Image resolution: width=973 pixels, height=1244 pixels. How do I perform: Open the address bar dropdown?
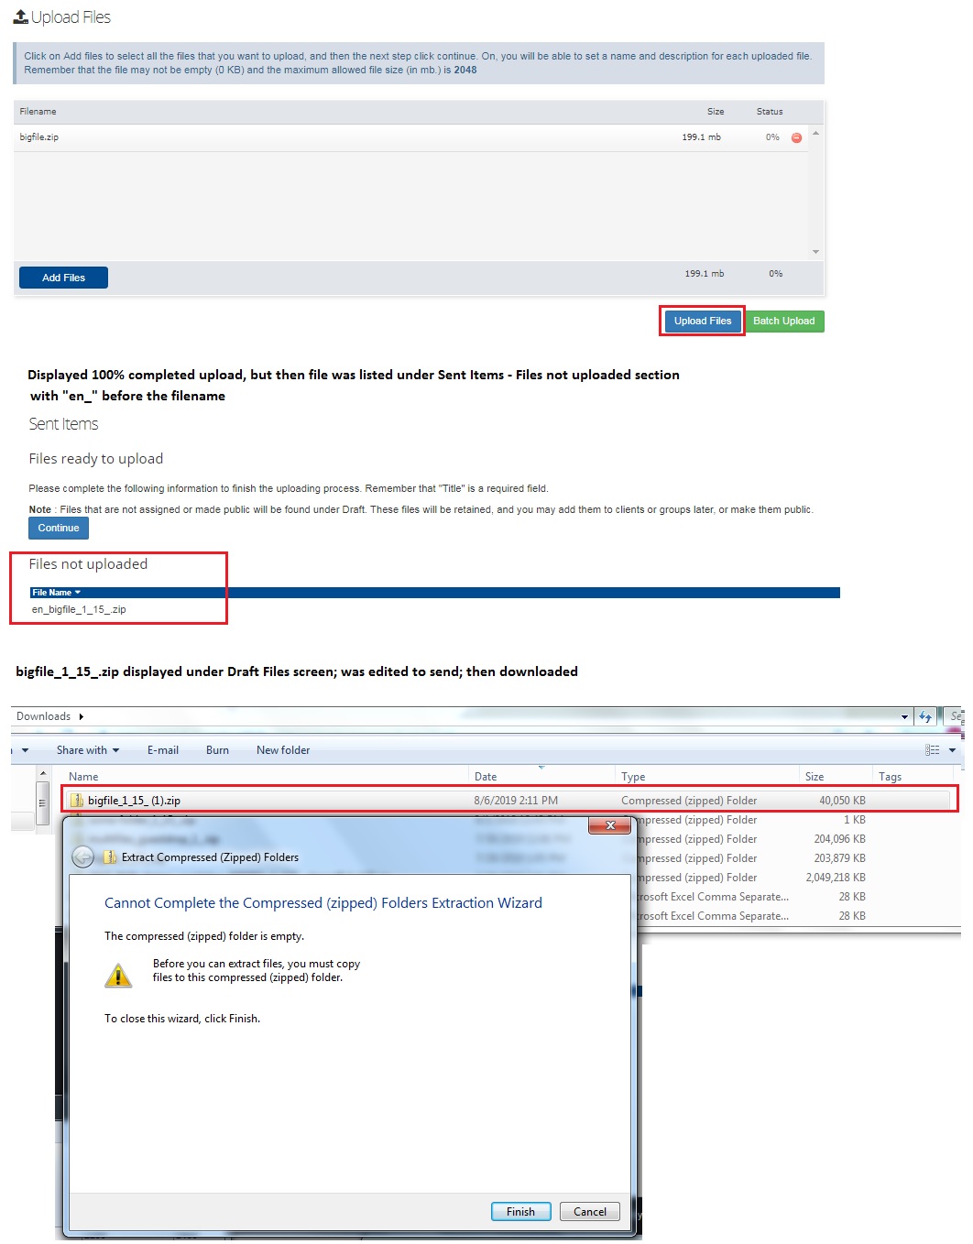905,716
